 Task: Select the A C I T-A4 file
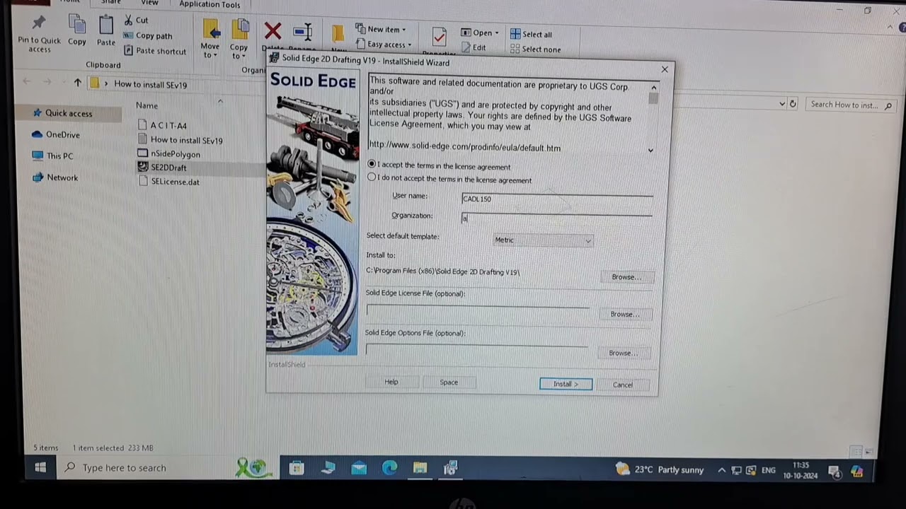pos(168,125)
